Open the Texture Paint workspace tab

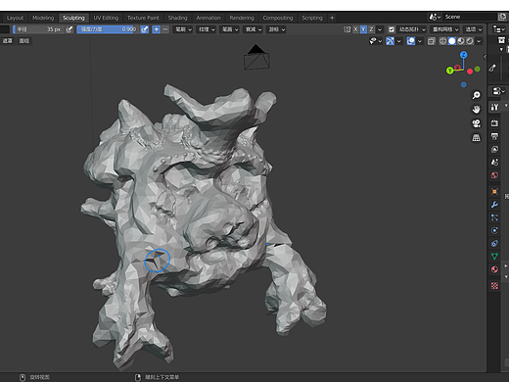(x=143, y=18)
